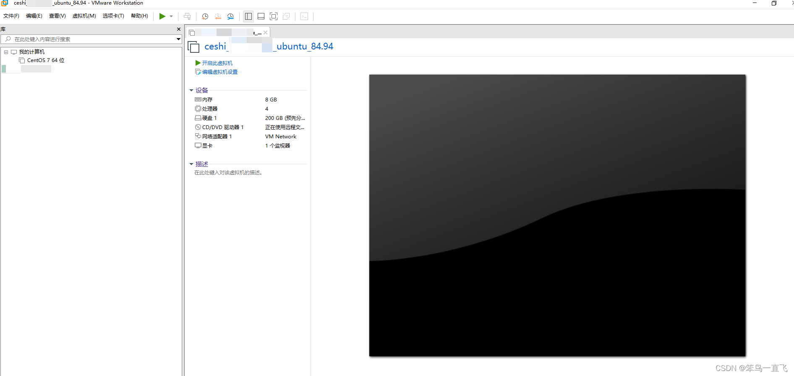Open the 帮助(H) menu
794x376 pixels.
tap(139, 16)
